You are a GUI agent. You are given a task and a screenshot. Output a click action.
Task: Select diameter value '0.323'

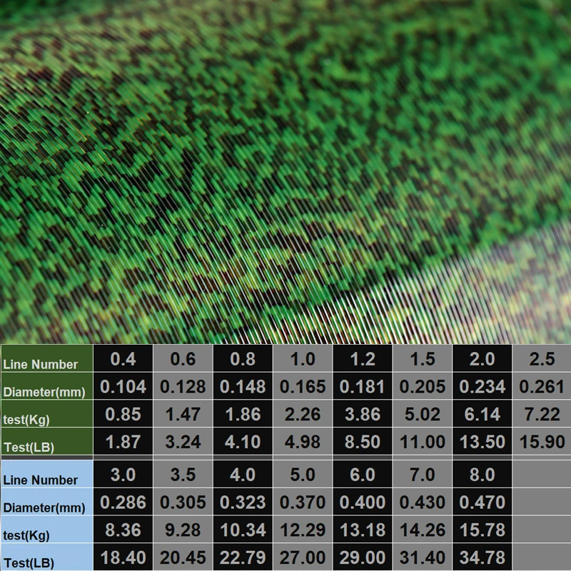(243, 502)
